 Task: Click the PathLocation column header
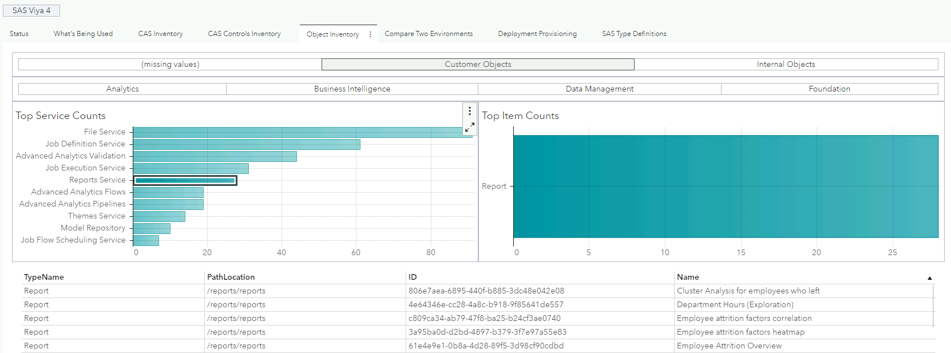tap(231, 277)
